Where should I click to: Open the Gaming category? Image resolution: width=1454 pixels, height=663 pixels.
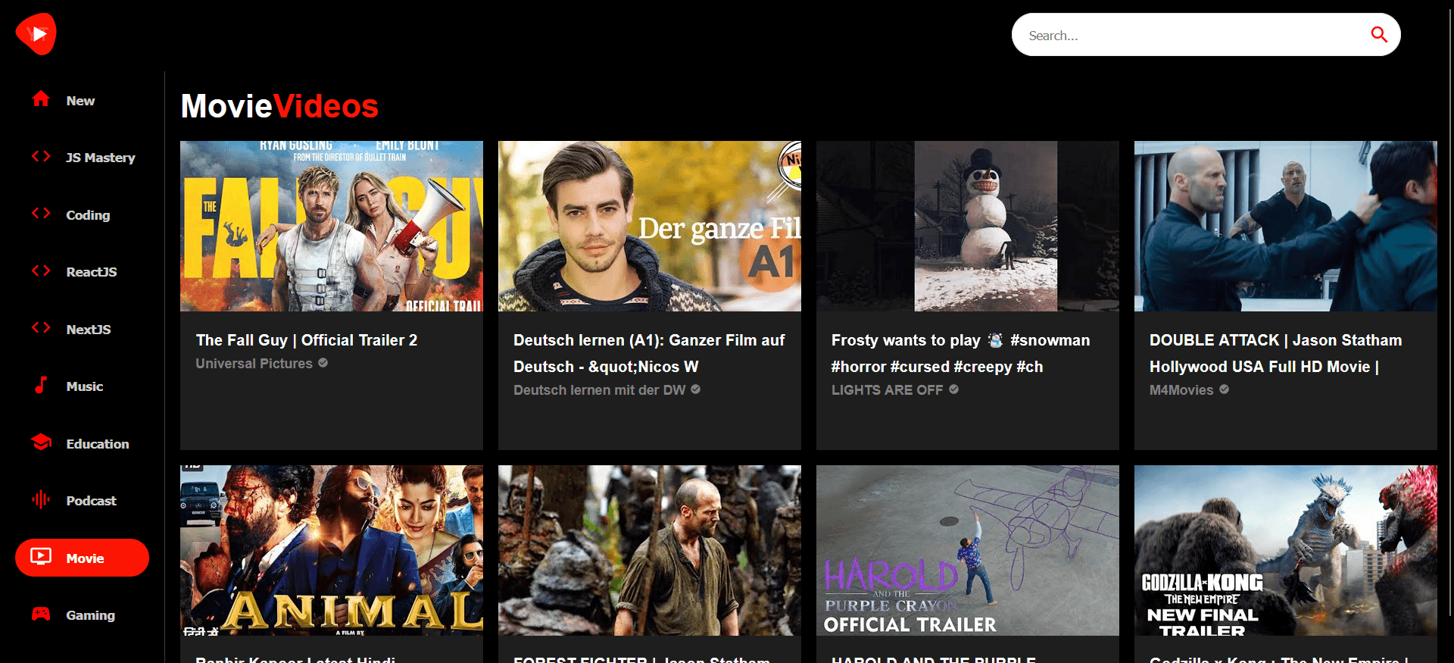(x=82, y=615)
